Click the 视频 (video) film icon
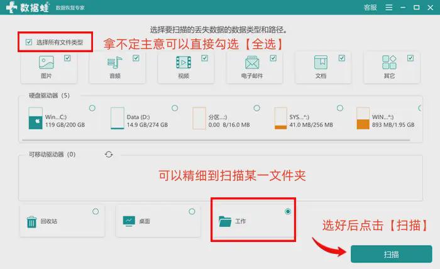The width and height of the screenshot is (440, 269). click(x=183, y=63)
